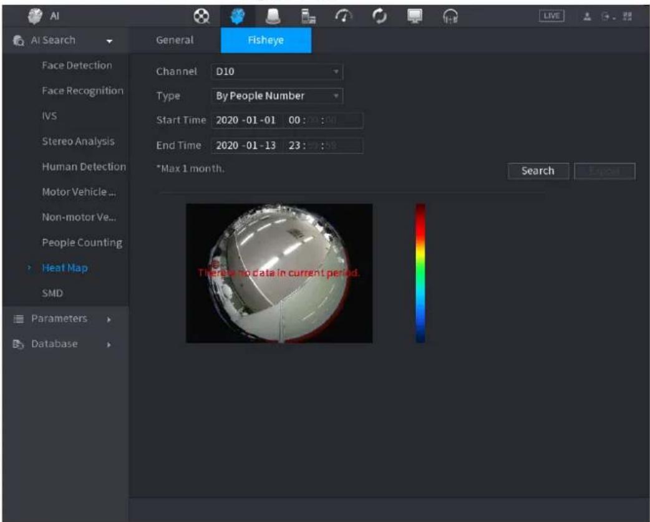
Task: Click the heat map color scale bar
Action: (420, 273)
